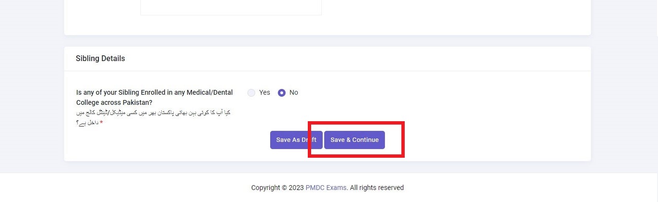
Task: Click the Sibling Details section heading
Action: 100,58
